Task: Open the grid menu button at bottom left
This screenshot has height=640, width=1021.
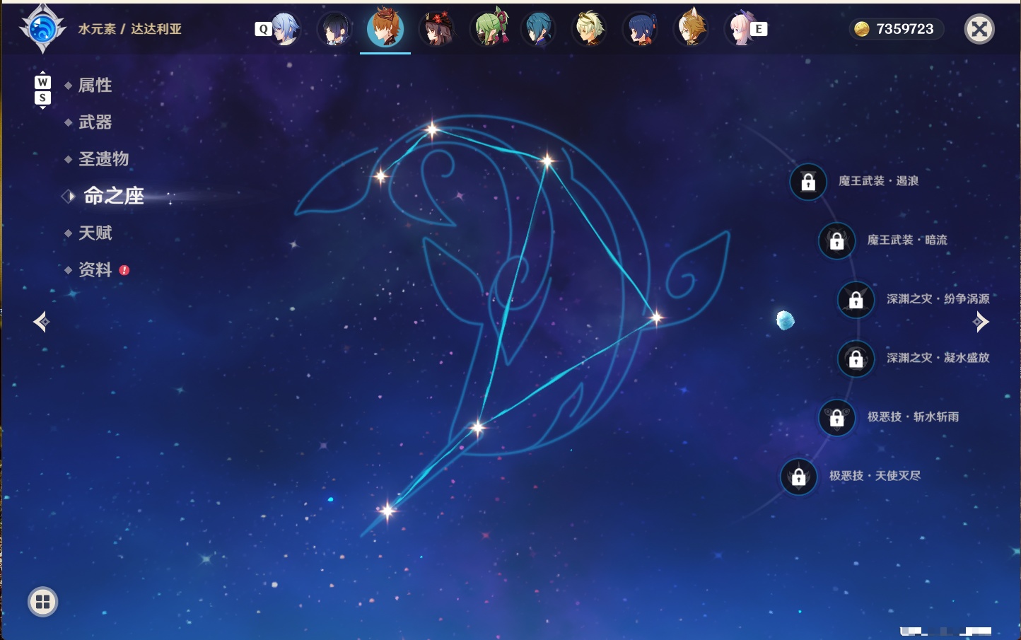Action: [42, 602]
